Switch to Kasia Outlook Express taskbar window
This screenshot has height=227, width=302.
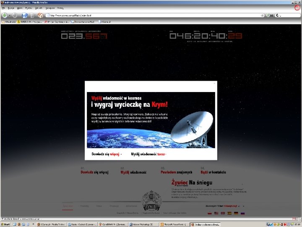click(82, 224)
